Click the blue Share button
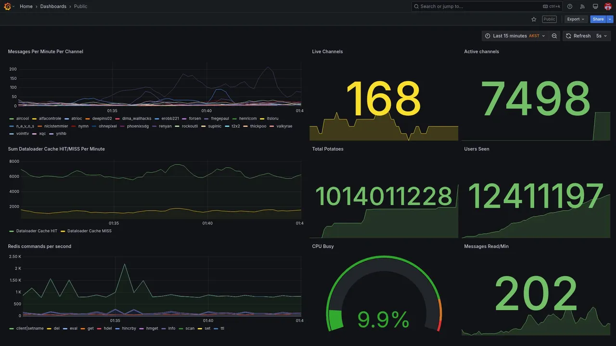Screen dimensions: 616x346 tap(598, 19)
